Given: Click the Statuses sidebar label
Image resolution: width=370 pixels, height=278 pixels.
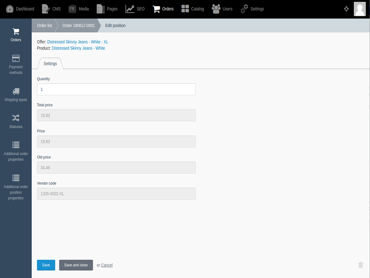Looking at the screenshot, I should pyautogui.click(x=16, y=127).
